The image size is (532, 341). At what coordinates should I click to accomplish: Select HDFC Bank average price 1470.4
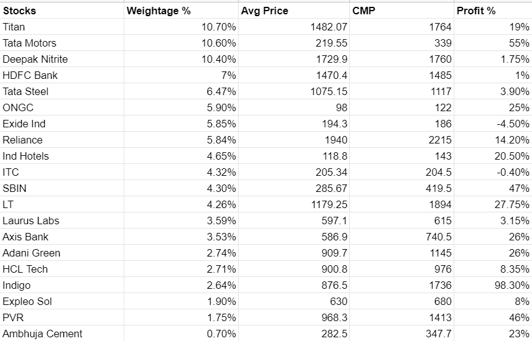(x=294, y=75)
